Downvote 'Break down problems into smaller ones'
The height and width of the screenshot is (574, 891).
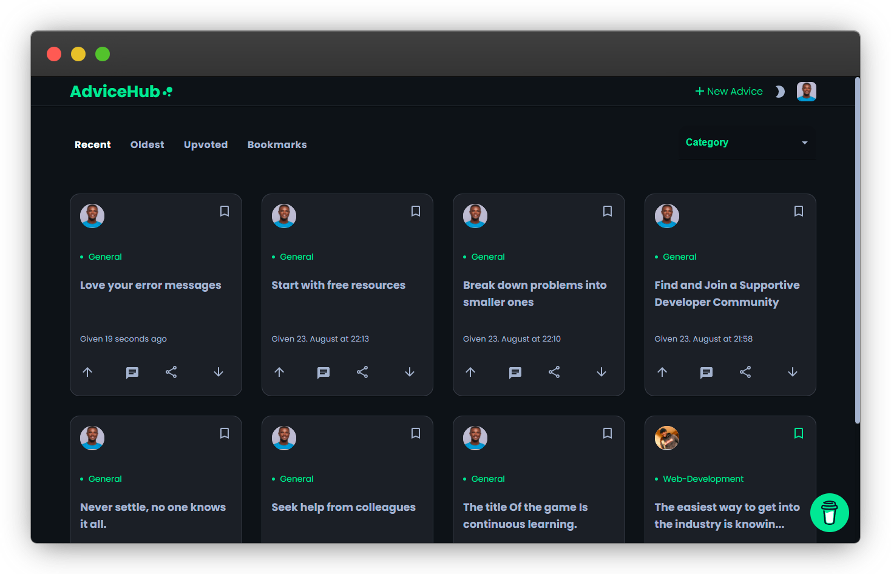(x=601, y=372)
